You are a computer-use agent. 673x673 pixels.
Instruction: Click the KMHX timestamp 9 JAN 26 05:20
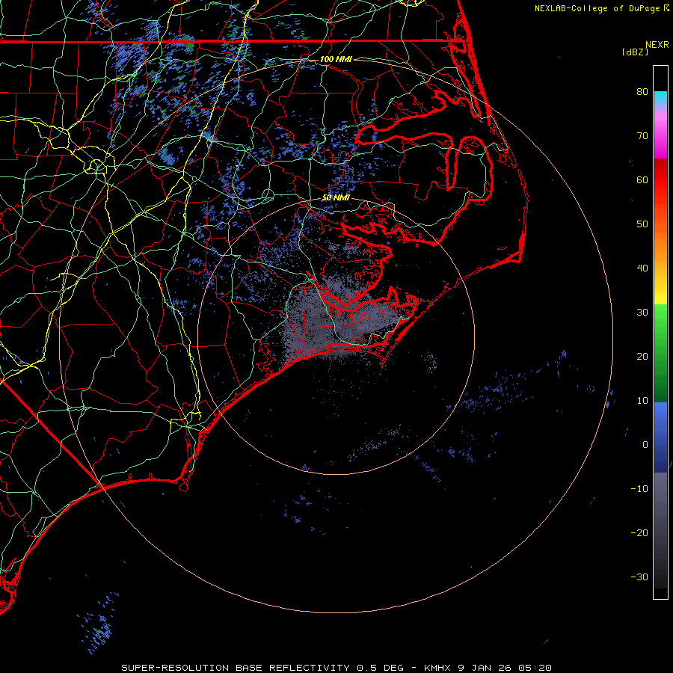488,668
